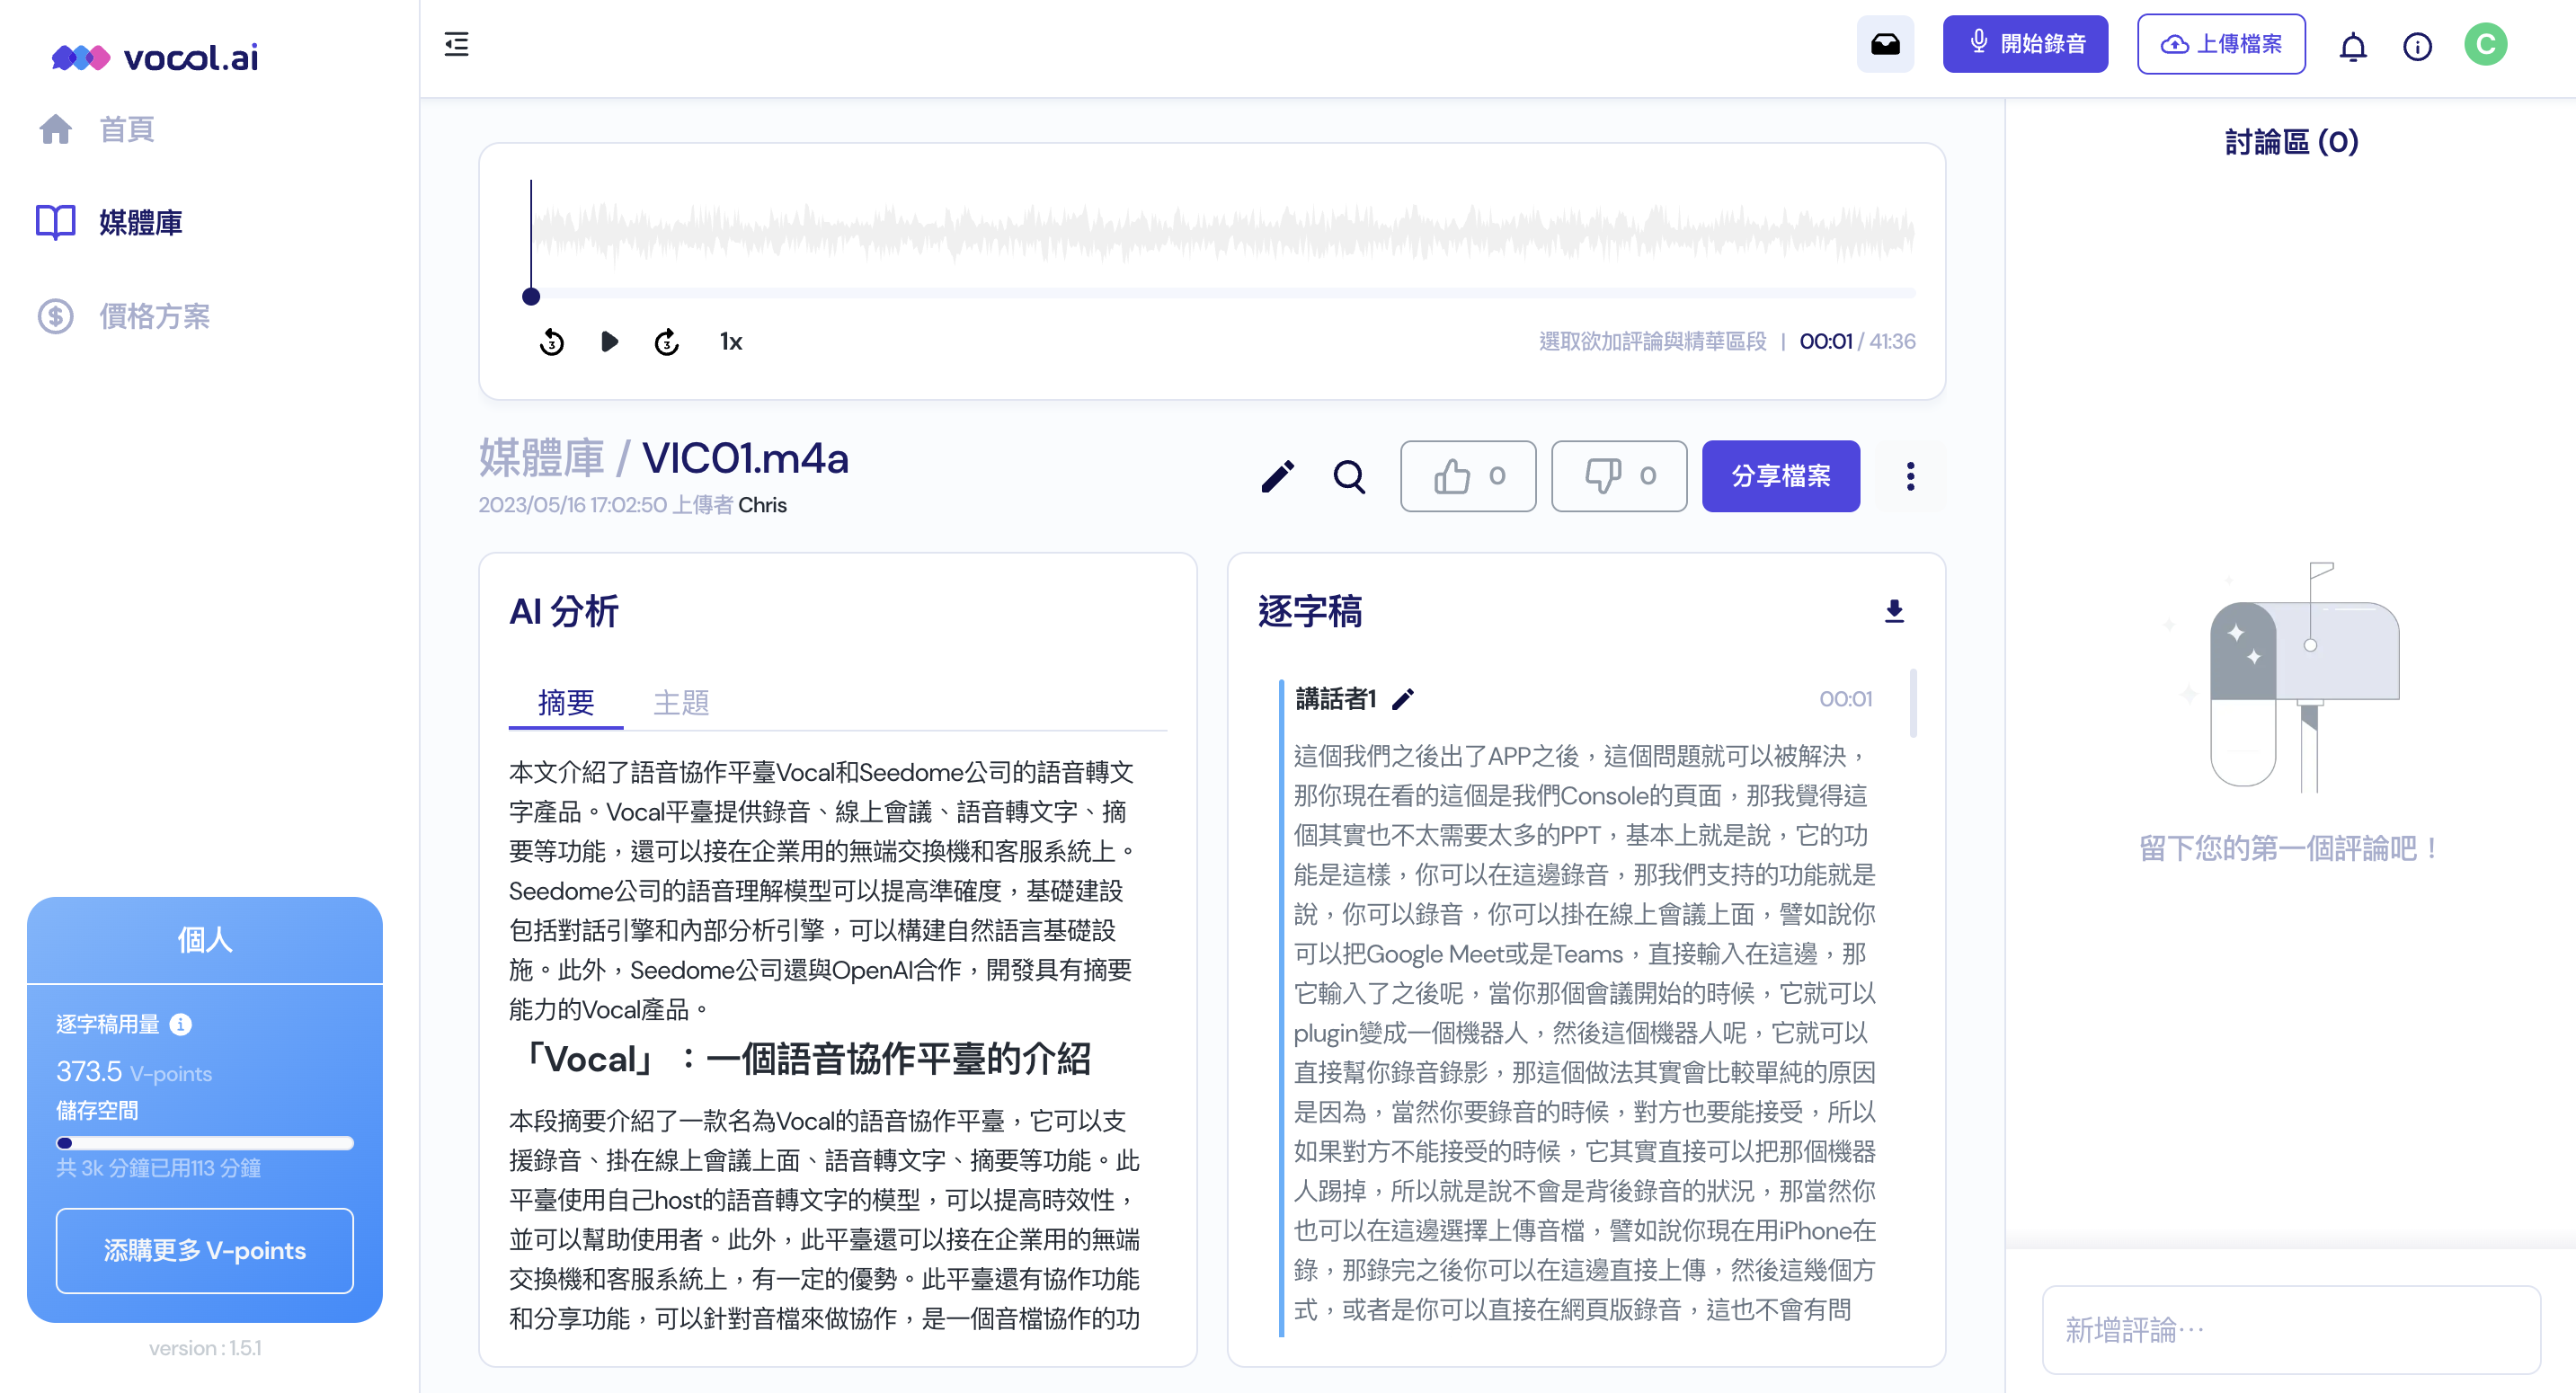
Task: Open 媒體庫 in the sidebar
Action: point(110,222)
